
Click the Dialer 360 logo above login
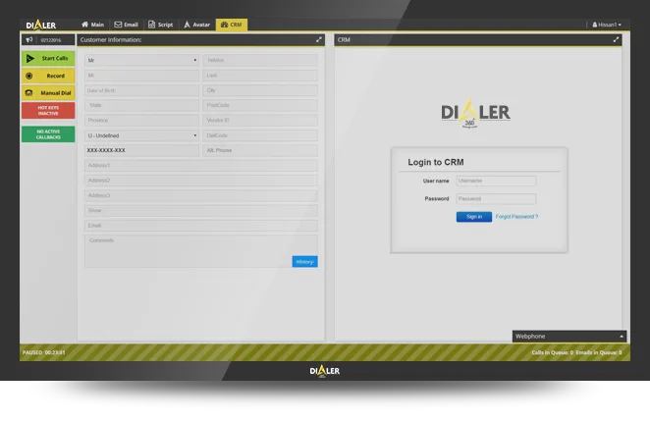point(475,113)
